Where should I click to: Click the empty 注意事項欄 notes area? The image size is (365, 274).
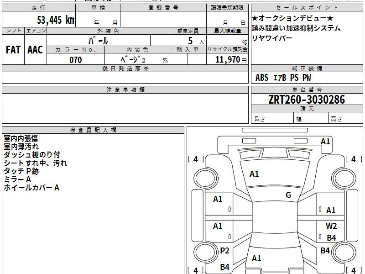pyautogui.click(x=125, y=108)
